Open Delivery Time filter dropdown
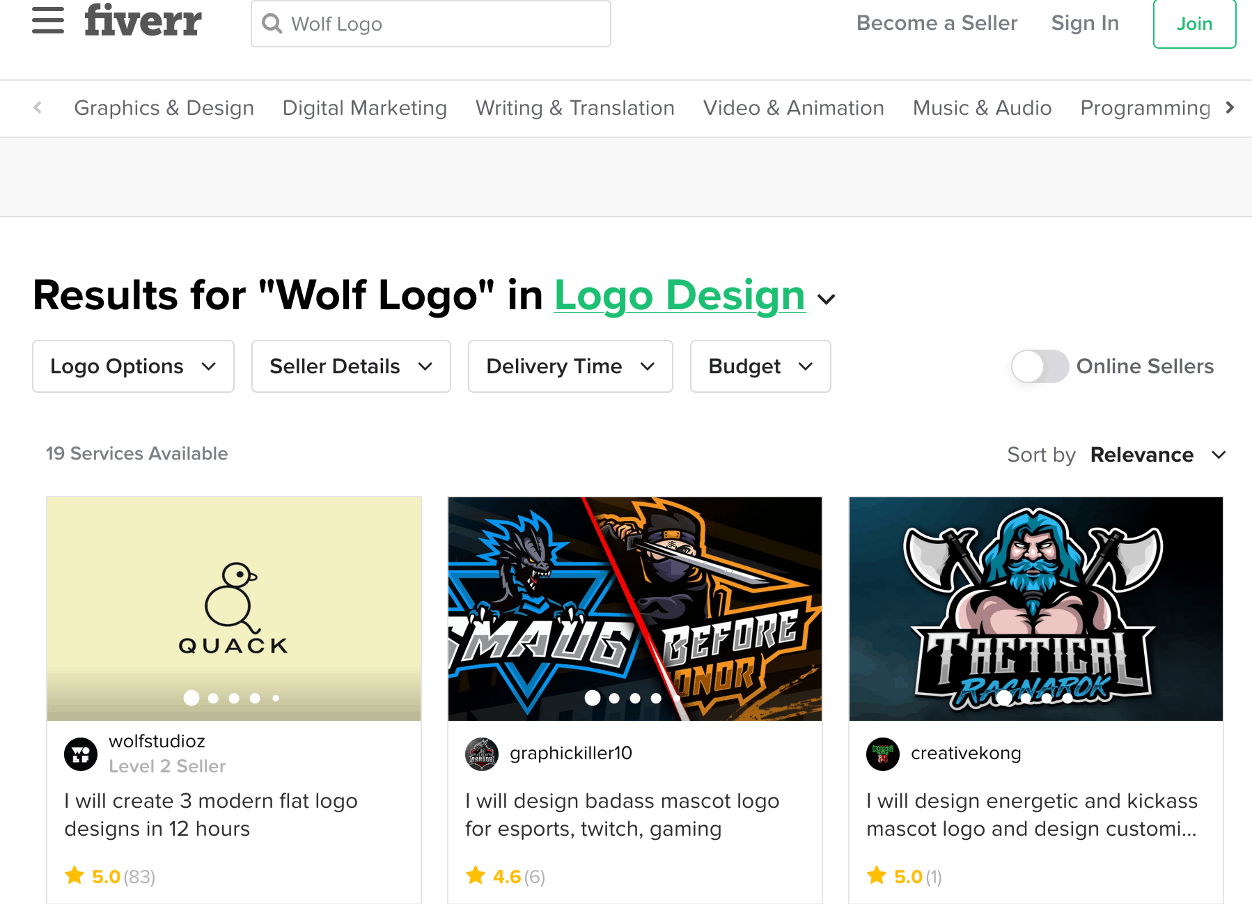Screen dimensions: 1252x904 [570, 366]
